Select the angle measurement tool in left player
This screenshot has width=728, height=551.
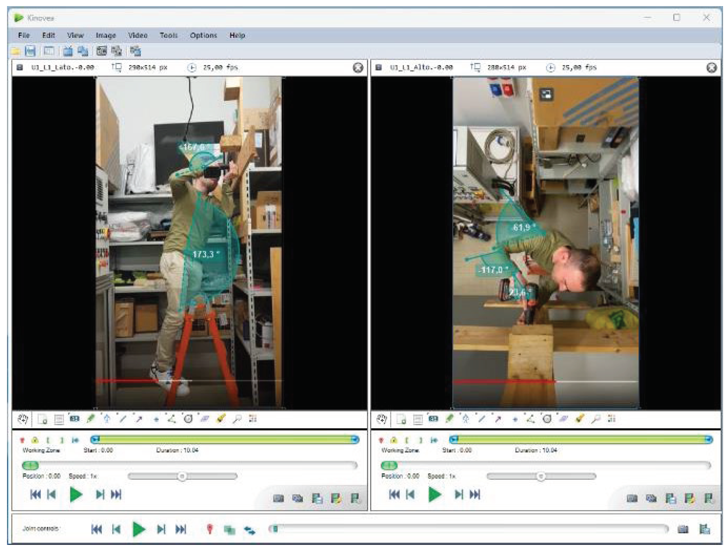coord(172,419)
